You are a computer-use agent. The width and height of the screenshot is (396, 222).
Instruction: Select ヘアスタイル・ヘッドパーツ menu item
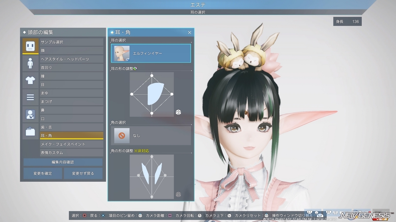72,59
